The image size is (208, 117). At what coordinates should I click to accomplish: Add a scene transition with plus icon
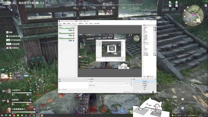[127, 83]
